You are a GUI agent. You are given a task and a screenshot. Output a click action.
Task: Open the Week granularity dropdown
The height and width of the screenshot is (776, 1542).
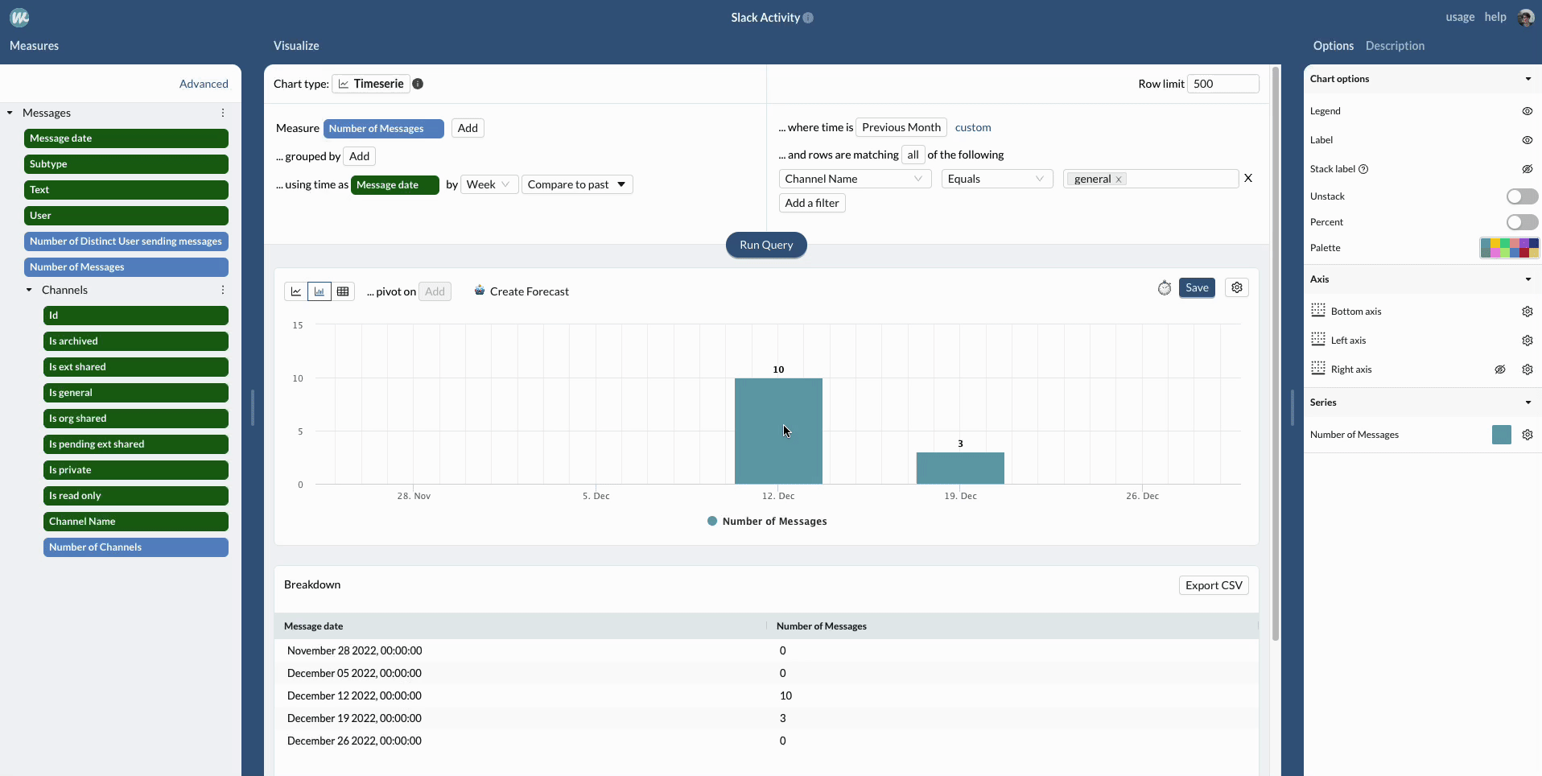pyautogui.click(x=489, y=184)
